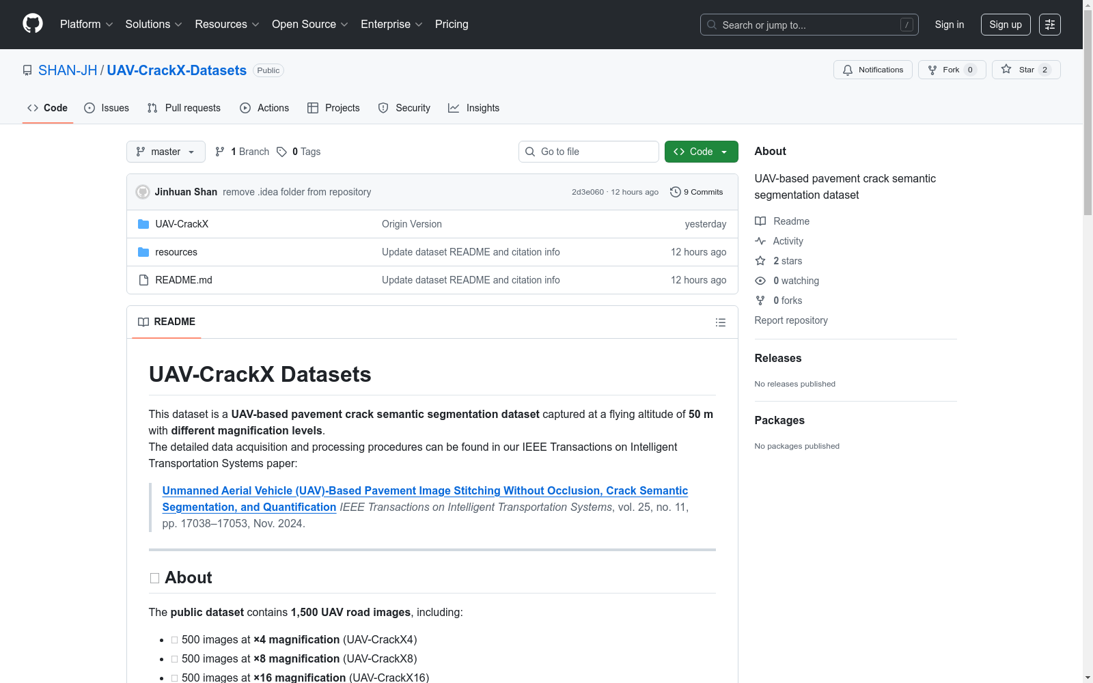The image size is (1093, 683).
Task: Click the Releases heading link
Action: coord(778,358)
